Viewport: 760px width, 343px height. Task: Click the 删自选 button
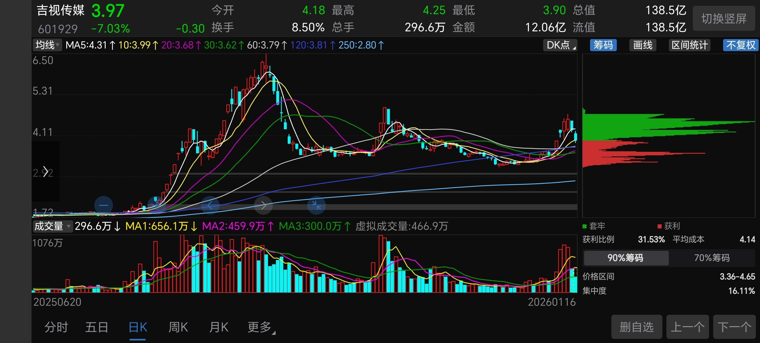tap(637, 327)
